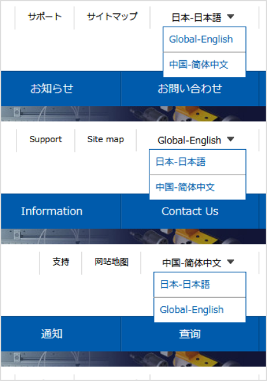Open the Site map link
This screenshot has height=381, width=267.
[106, 140]
